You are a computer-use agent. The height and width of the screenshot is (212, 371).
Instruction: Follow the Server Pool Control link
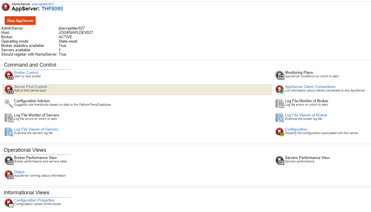(30, 87)
